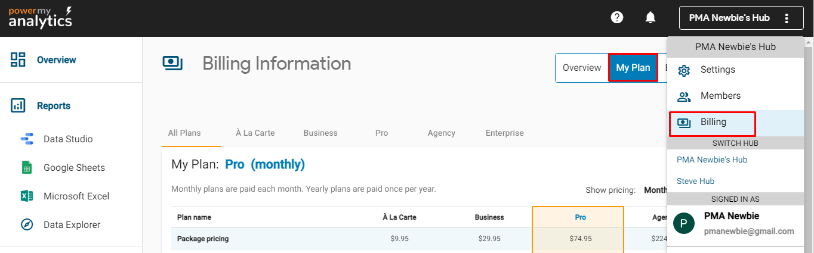Click the Google Sheets icon

point(27,168)
